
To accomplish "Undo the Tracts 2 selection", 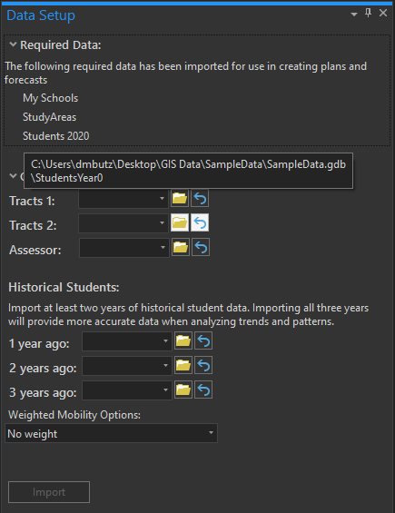I will [200, 222].
